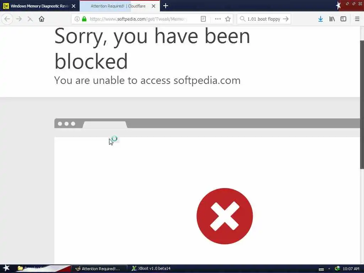Screen dimensions: 364x273
Task: Toggle the sidebars panel
Action: click(x=343, y=19)
